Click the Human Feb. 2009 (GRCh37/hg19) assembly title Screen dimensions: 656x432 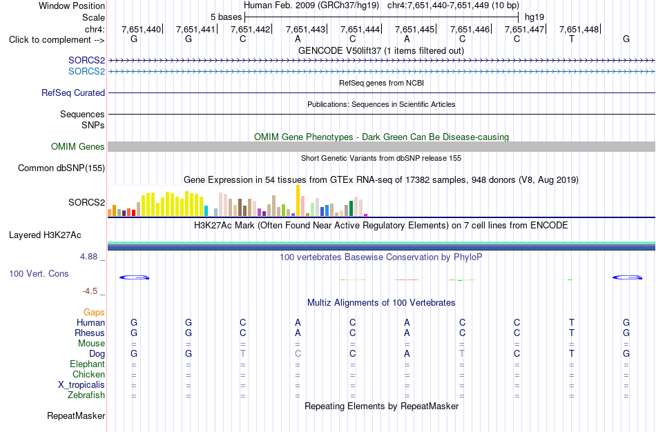coord(311,6)
